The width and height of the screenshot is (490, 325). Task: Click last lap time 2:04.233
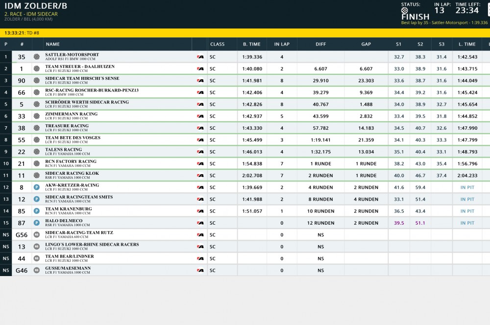467,175
